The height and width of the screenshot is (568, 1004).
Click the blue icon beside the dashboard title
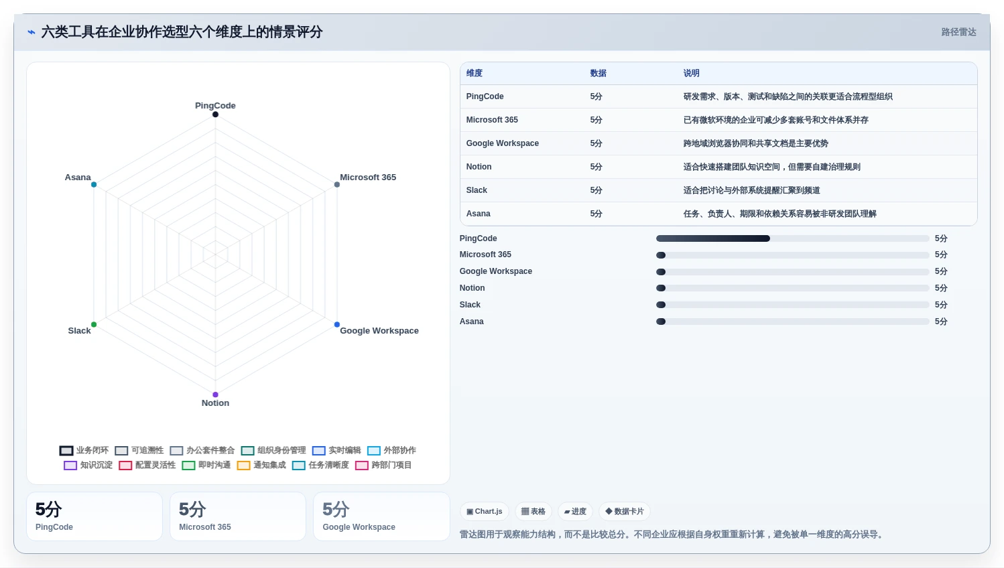32,32
